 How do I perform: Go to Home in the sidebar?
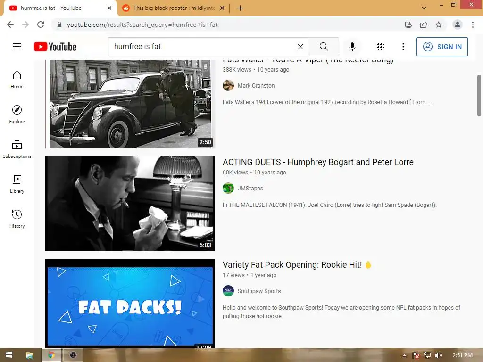click(x=17, y=80)
